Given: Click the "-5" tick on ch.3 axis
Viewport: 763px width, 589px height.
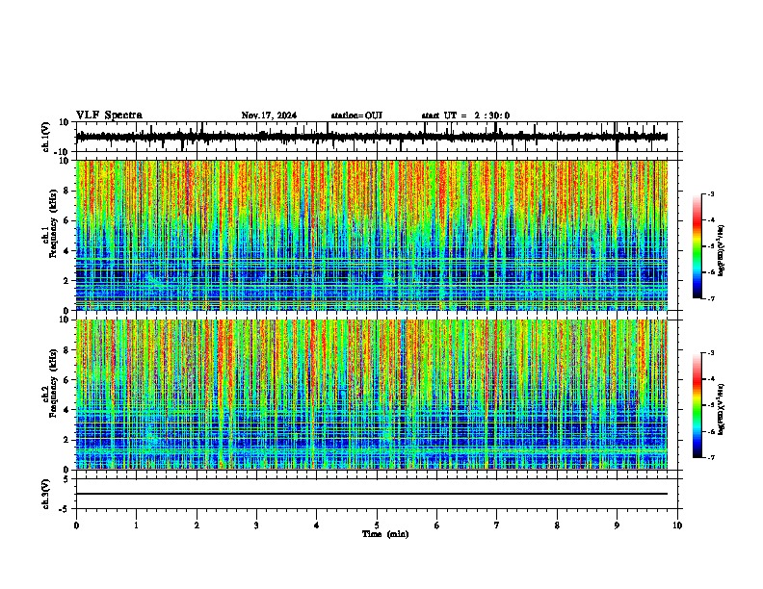Looking at the screenshot, I should click(65, 509).
